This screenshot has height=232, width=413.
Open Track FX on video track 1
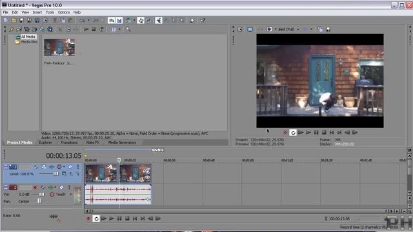[x=52, y=167]
